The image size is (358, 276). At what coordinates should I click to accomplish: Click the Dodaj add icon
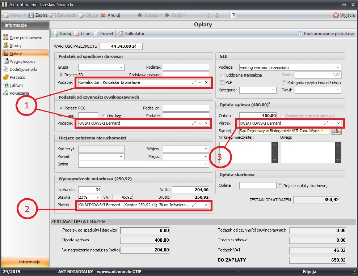[56, 34]
